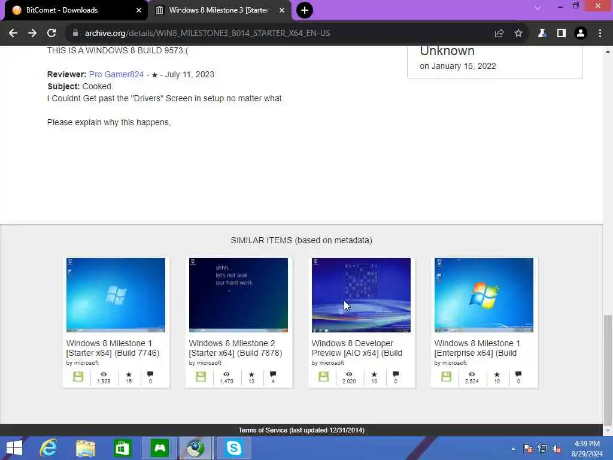Go forward with the browser forward arrow
This screenshot has width=613, height=460.
[32, 34]
